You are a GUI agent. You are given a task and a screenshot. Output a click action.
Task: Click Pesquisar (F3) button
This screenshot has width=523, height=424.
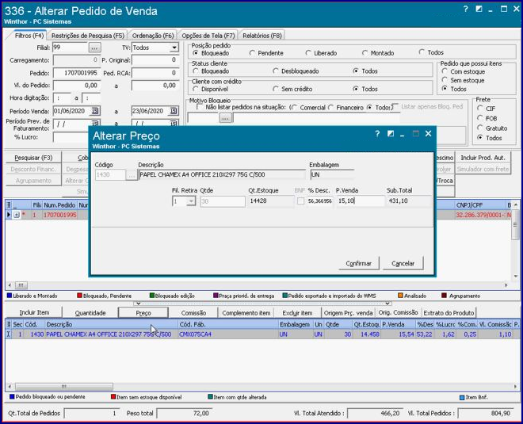coord(33,158)
